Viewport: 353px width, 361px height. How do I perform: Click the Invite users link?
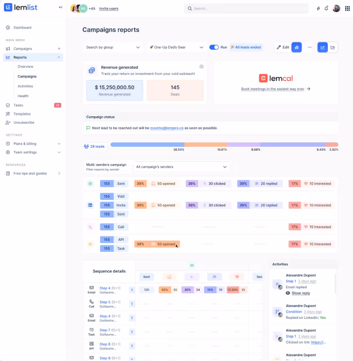pyautogui.click(x=109, y=9)
